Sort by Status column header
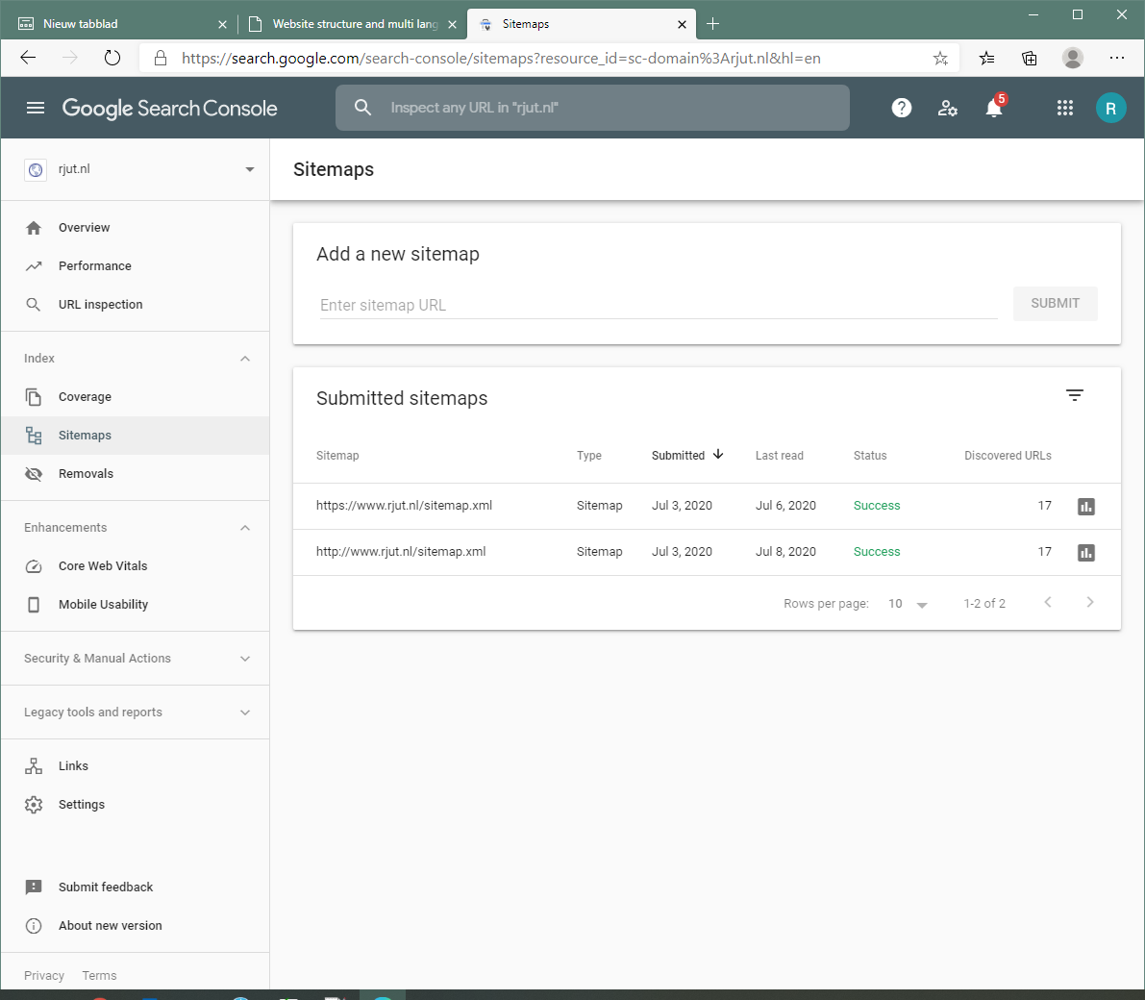 pyautogui.click(x=870, y=456)
